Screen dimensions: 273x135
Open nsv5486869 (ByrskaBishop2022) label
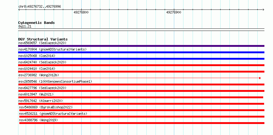[x=46, y=107]
